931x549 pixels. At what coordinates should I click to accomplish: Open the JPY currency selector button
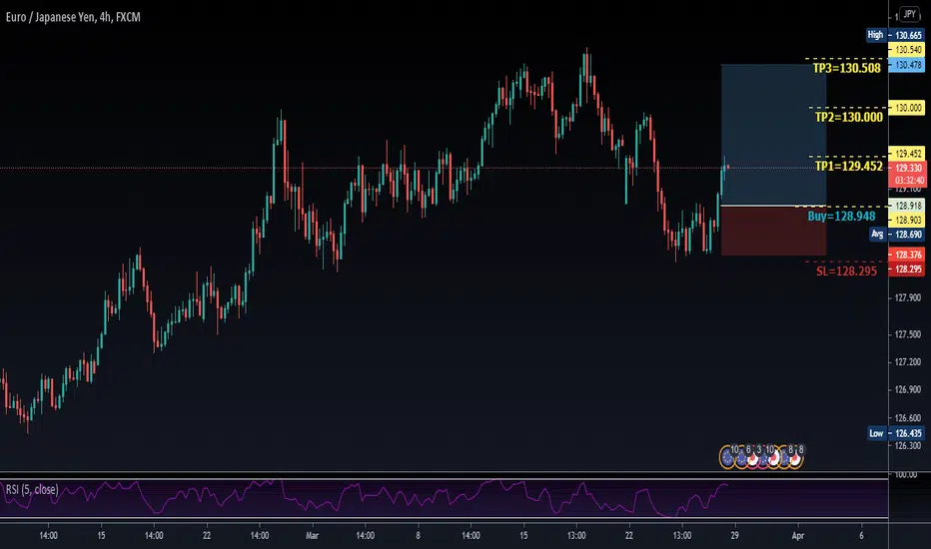point(909,14)
